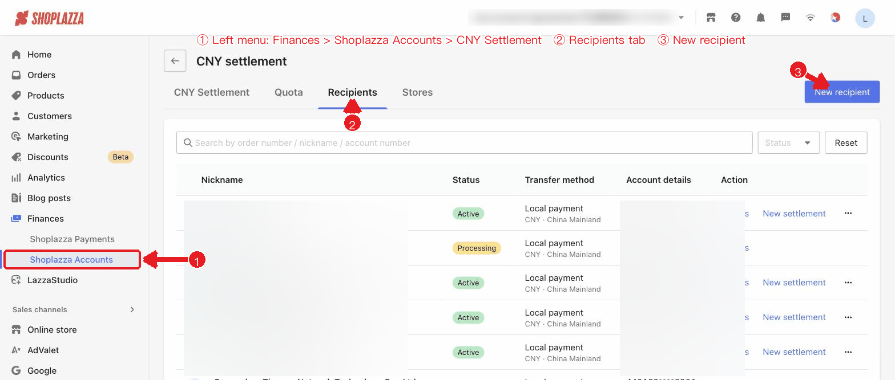Click New settlement in the first Active row

click(x=794, y=214)
